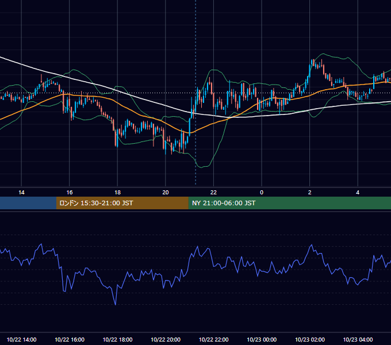Click the blue session bar before ロンドン
Image resolution: width=391 pixels, height=345 pixels.
28,203
